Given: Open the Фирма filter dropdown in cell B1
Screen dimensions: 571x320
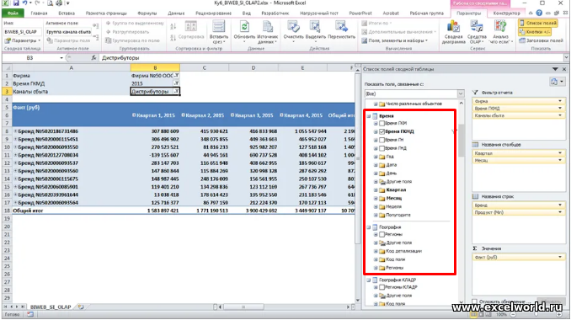Looking at the screenshot, I should [176, 76].
